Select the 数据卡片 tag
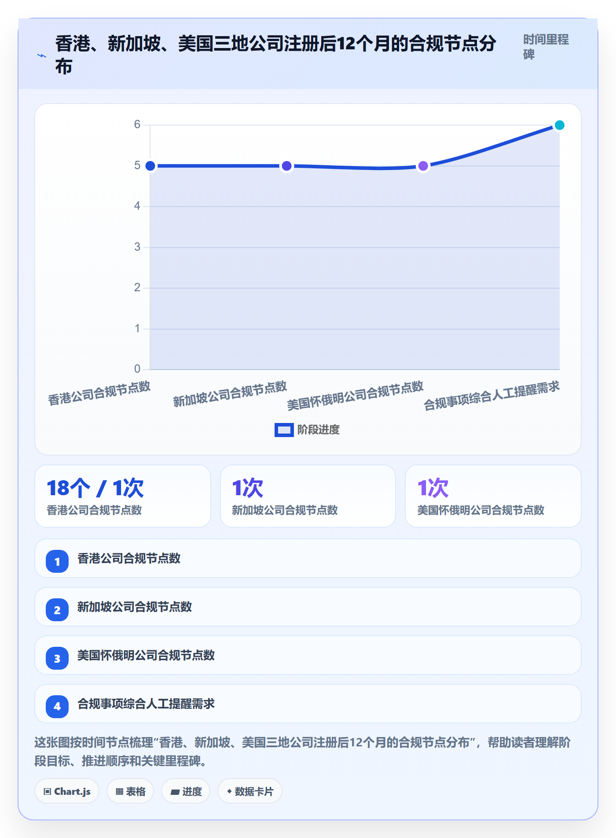The width and height of the screenshot is (616, 838). click(250, 791)
